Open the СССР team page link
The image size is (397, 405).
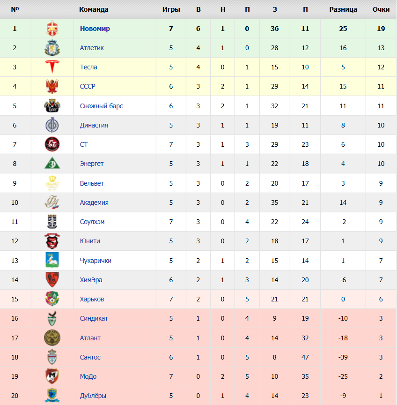tap(88, 86)
